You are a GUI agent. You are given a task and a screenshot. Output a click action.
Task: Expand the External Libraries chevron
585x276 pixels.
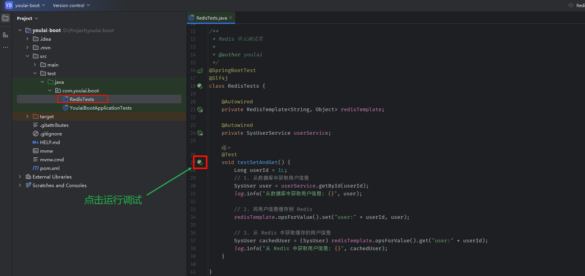tap(20, 177)
